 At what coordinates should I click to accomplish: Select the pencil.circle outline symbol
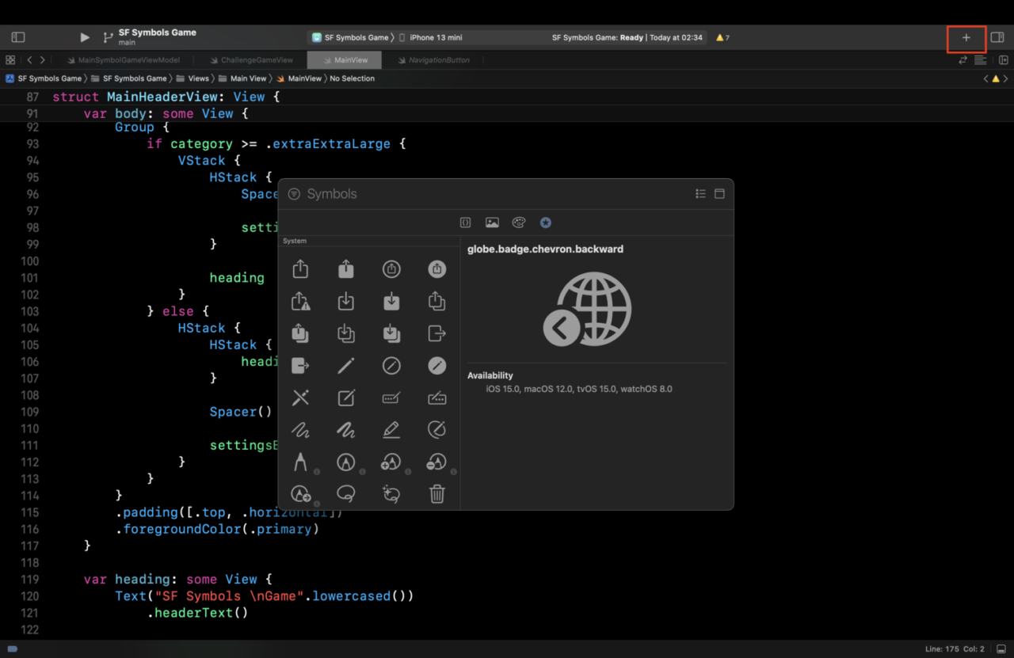point(391,366)
